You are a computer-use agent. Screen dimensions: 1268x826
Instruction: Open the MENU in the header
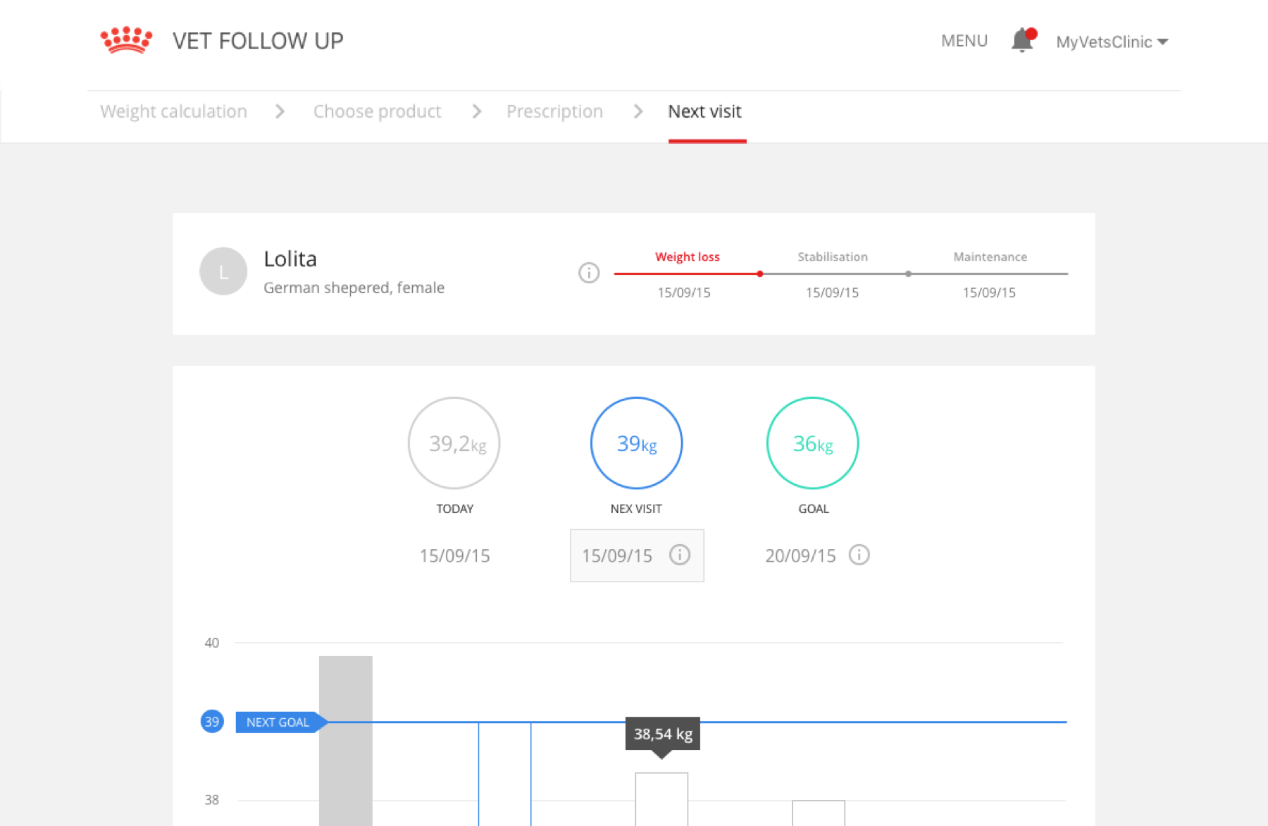[964, 41]
